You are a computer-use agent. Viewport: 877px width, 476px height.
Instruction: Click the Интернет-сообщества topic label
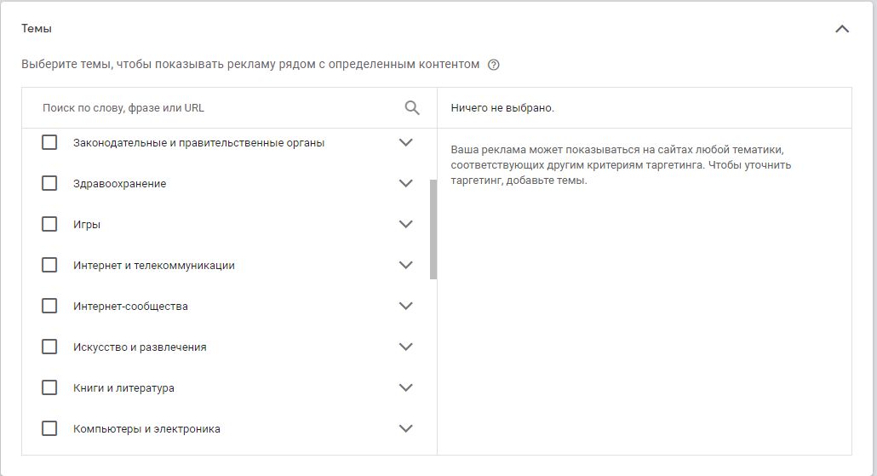coord(130,307)
